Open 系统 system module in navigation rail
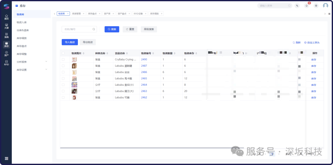 pos(6,35)
